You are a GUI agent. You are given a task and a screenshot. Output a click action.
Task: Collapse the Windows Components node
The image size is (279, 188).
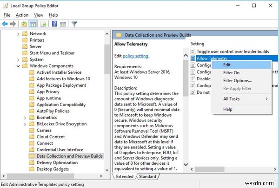point(18,66)
